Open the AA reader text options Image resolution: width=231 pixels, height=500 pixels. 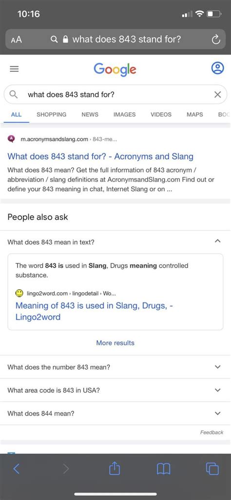click(x=16, y=40)
